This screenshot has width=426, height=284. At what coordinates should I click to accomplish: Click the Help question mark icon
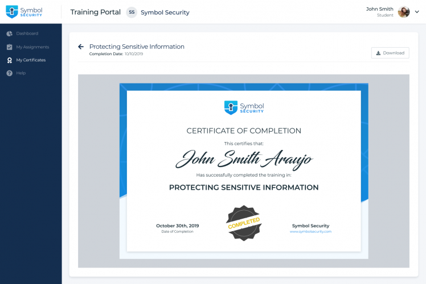point(10,73)
